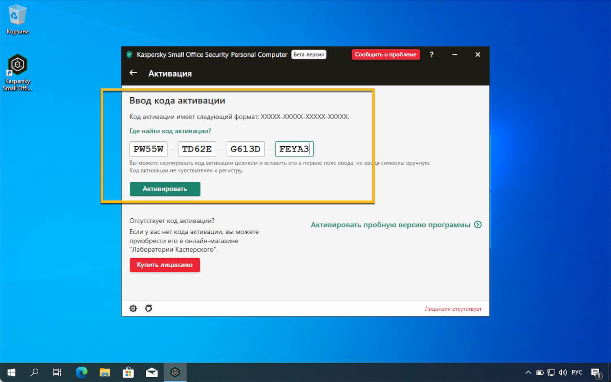This screenshot has height=382, width=611.
Task: Click Сообщить о проблеме button
Action: pos(386,54)
